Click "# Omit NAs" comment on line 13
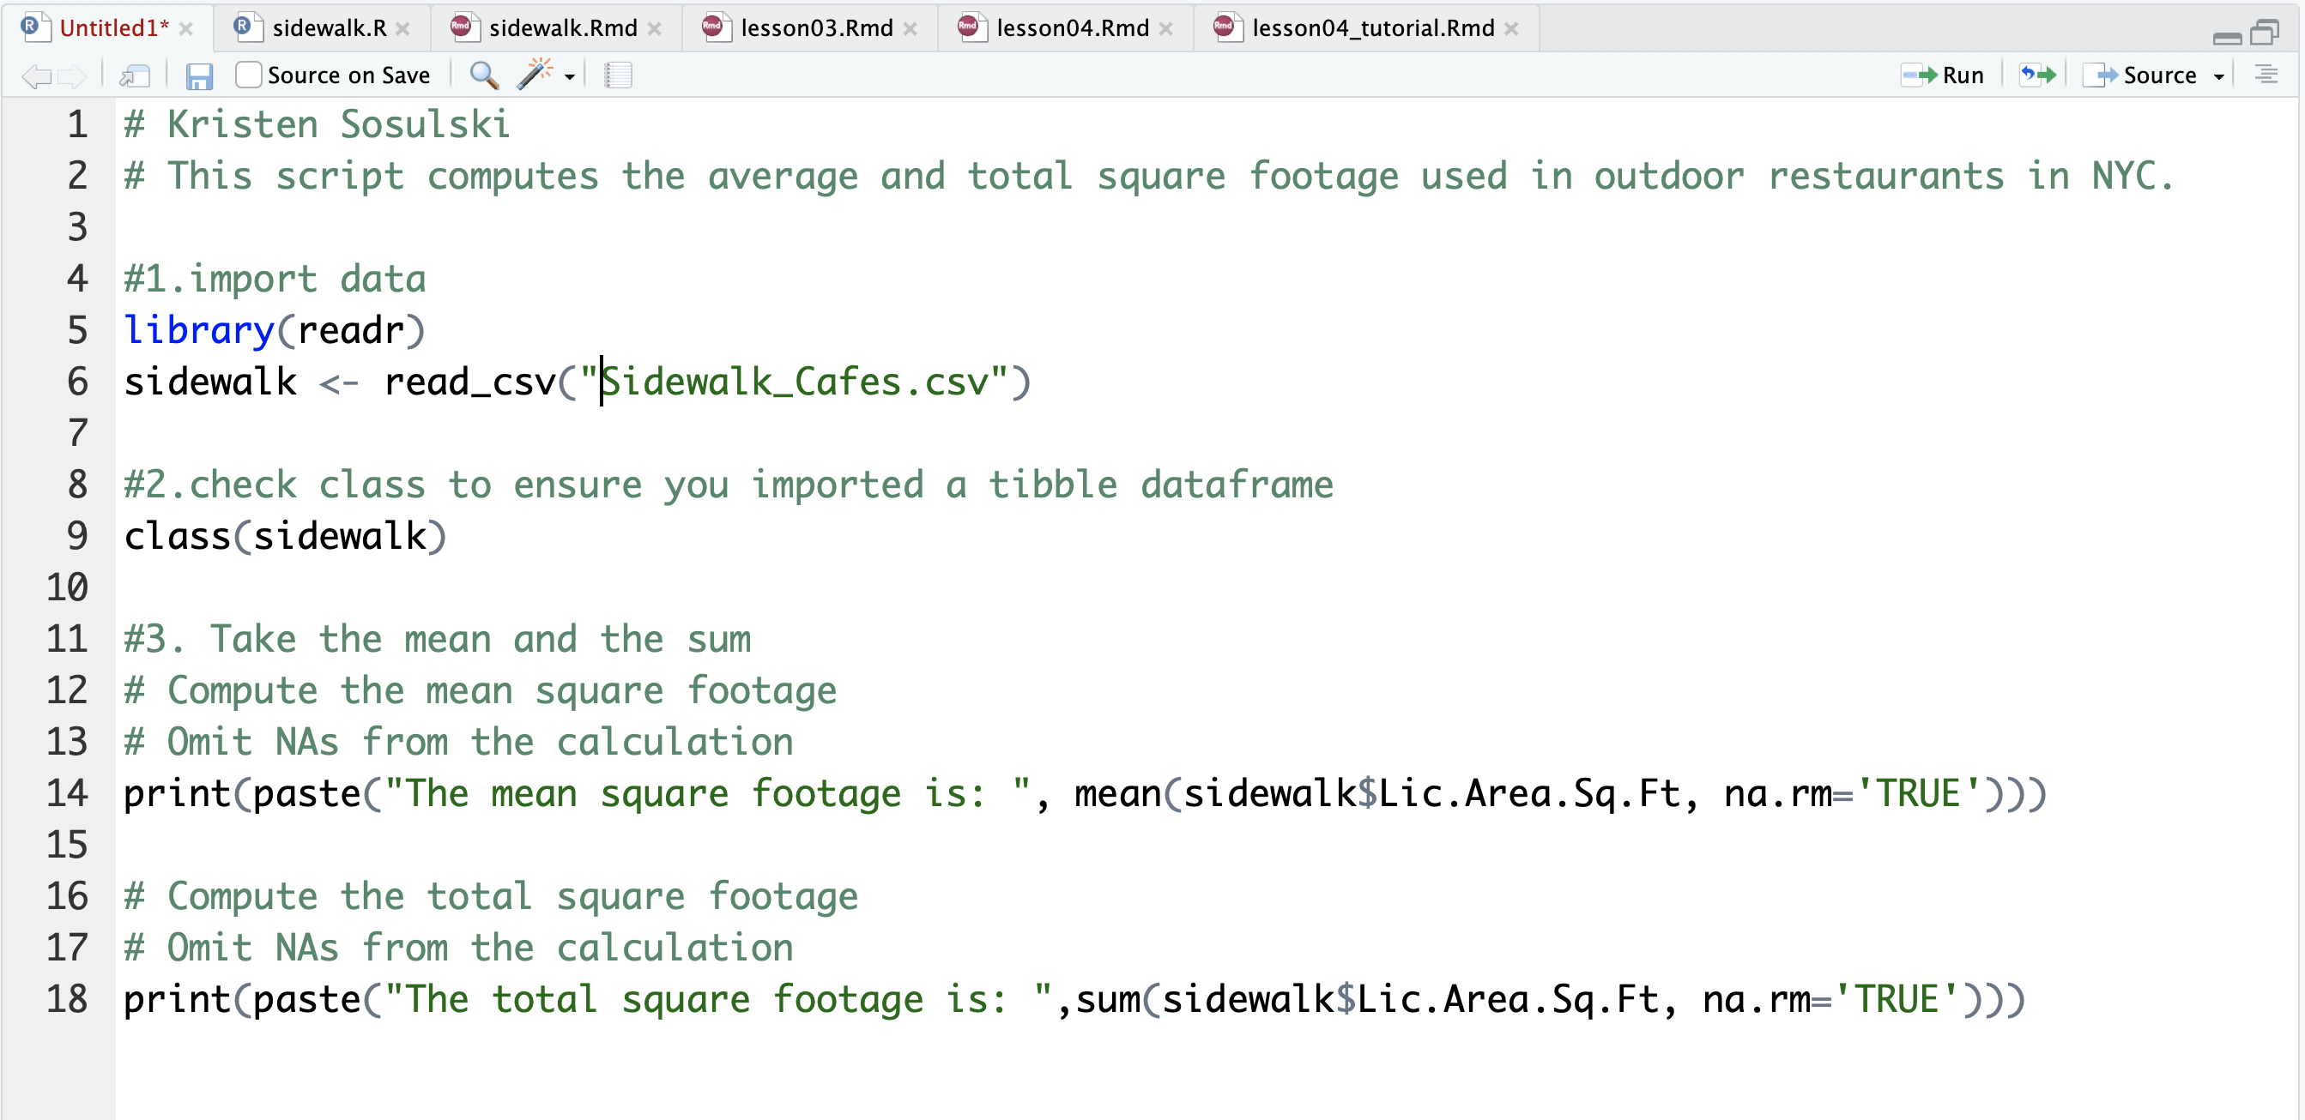 tap(458, 742)
